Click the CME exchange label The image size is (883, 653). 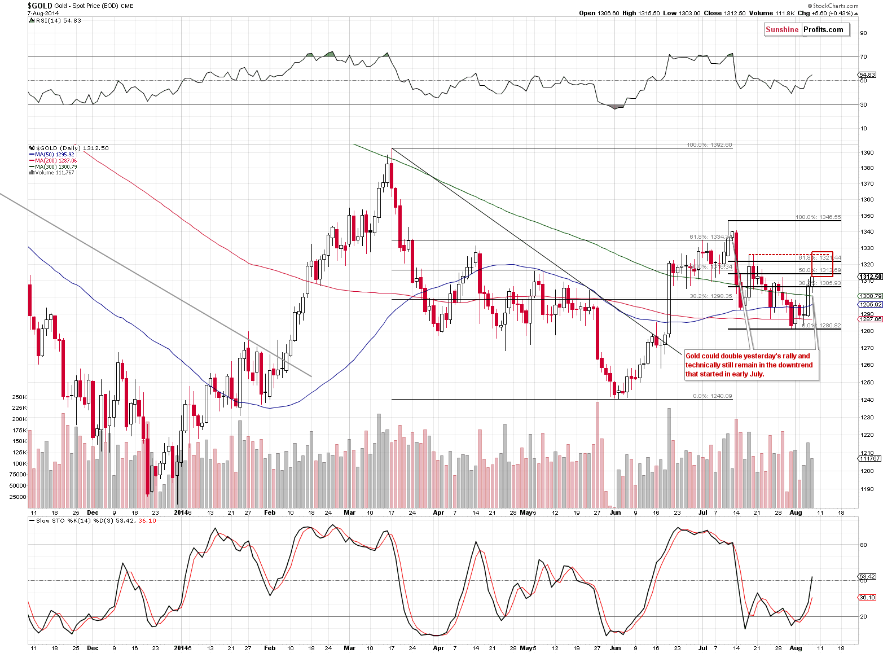coord(127,6)
